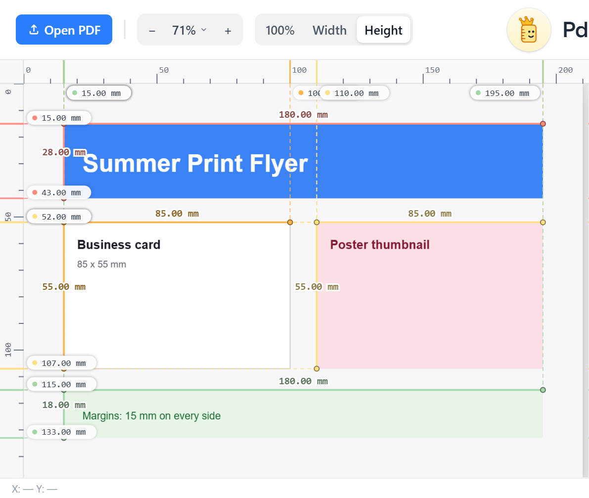Open the 71% zoom level dropdown
The image size is (589, 498).
[x=189, y=30]
